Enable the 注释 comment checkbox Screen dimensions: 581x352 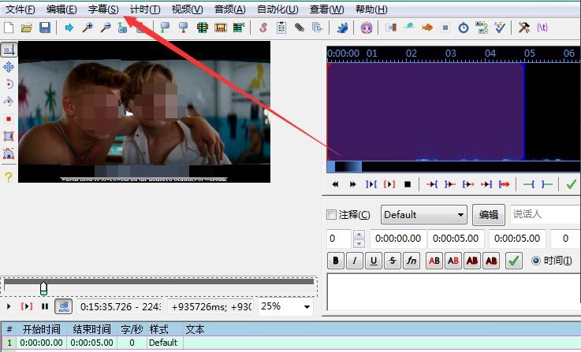coord(332,215)
